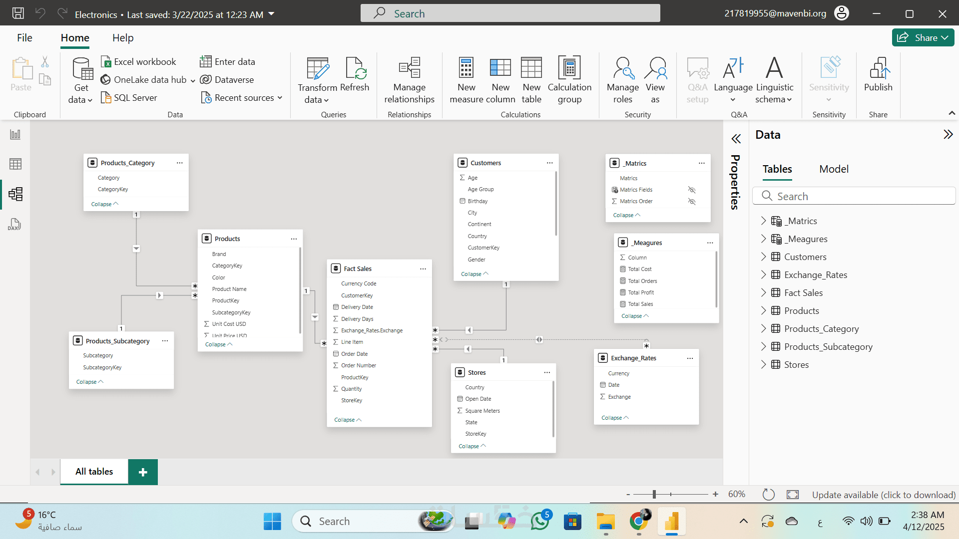Viewport: 959px width, 539px height.
Task: Click Update available notification
Action: 884,495
